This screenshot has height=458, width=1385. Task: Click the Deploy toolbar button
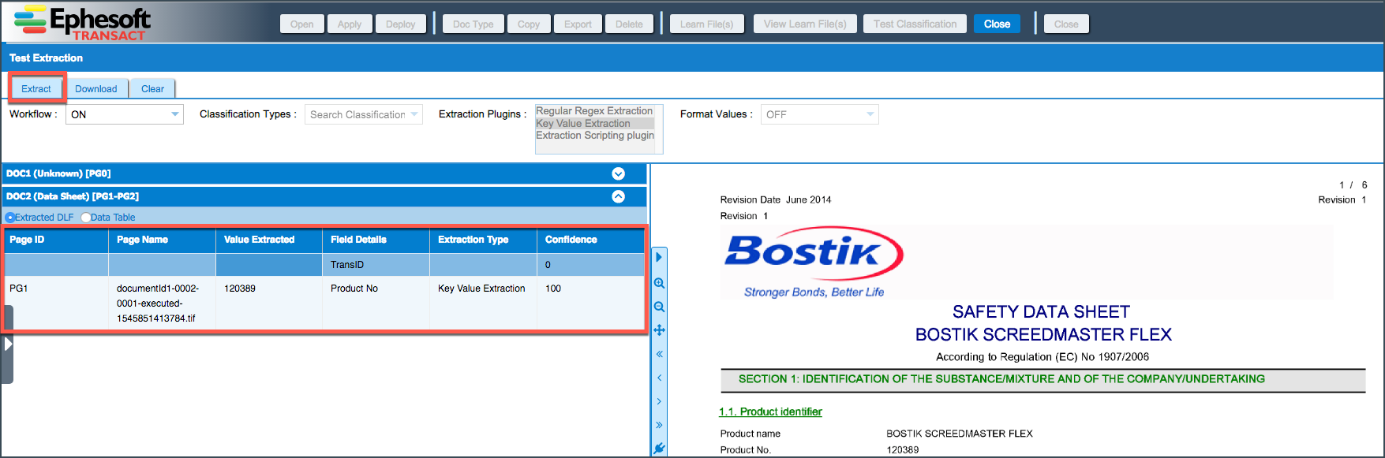(401, 24)
